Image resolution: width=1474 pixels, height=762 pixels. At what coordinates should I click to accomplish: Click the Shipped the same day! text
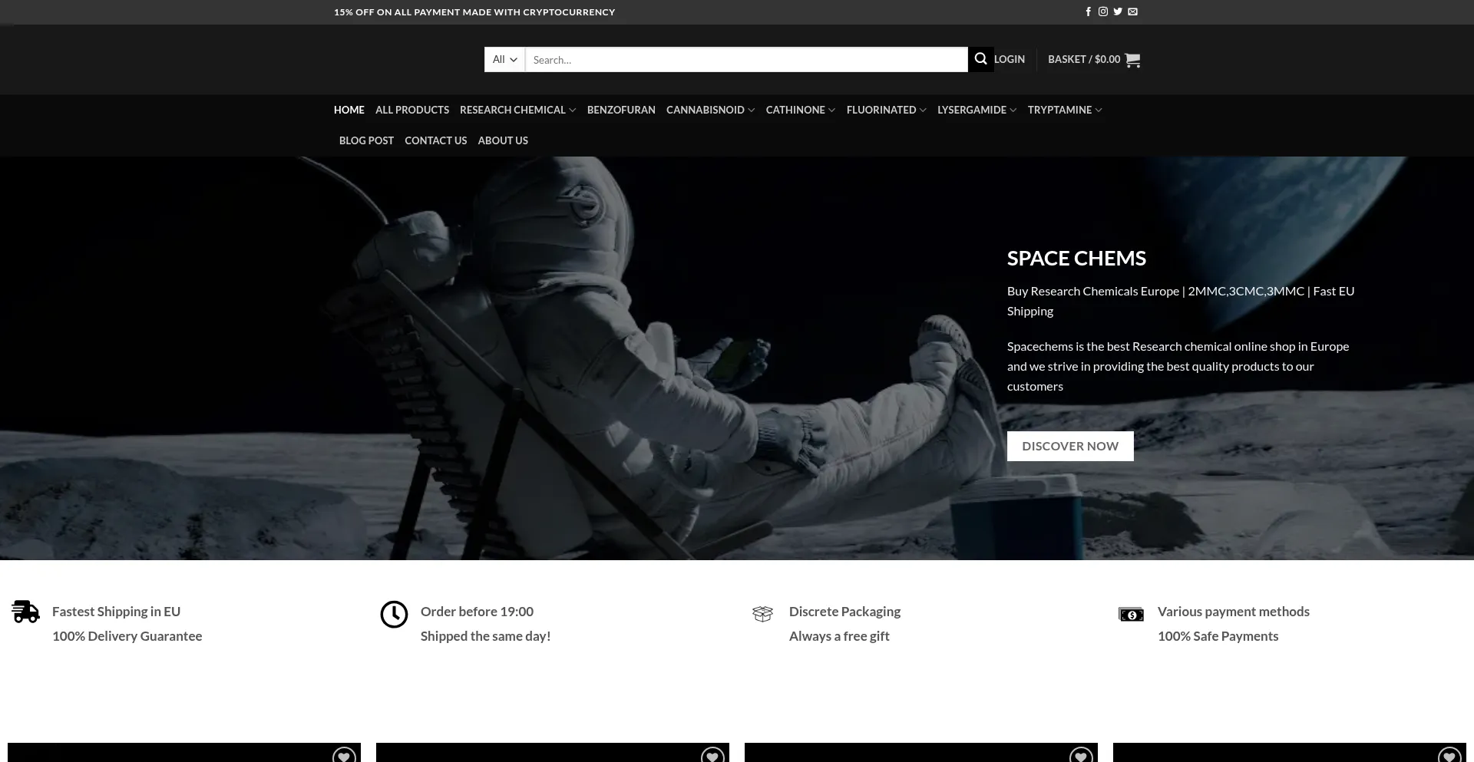point(485,636)
